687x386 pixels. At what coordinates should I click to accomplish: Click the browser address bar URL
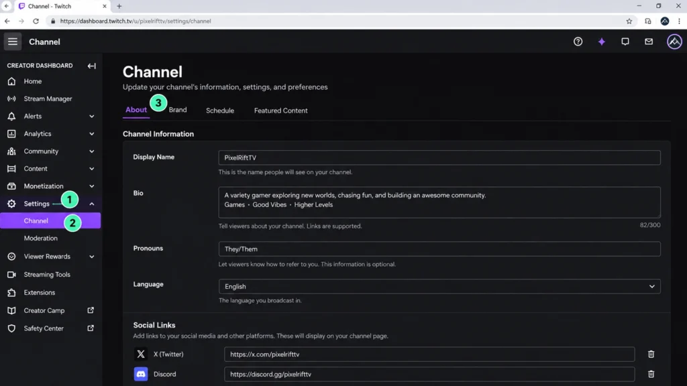pos(136,21)
